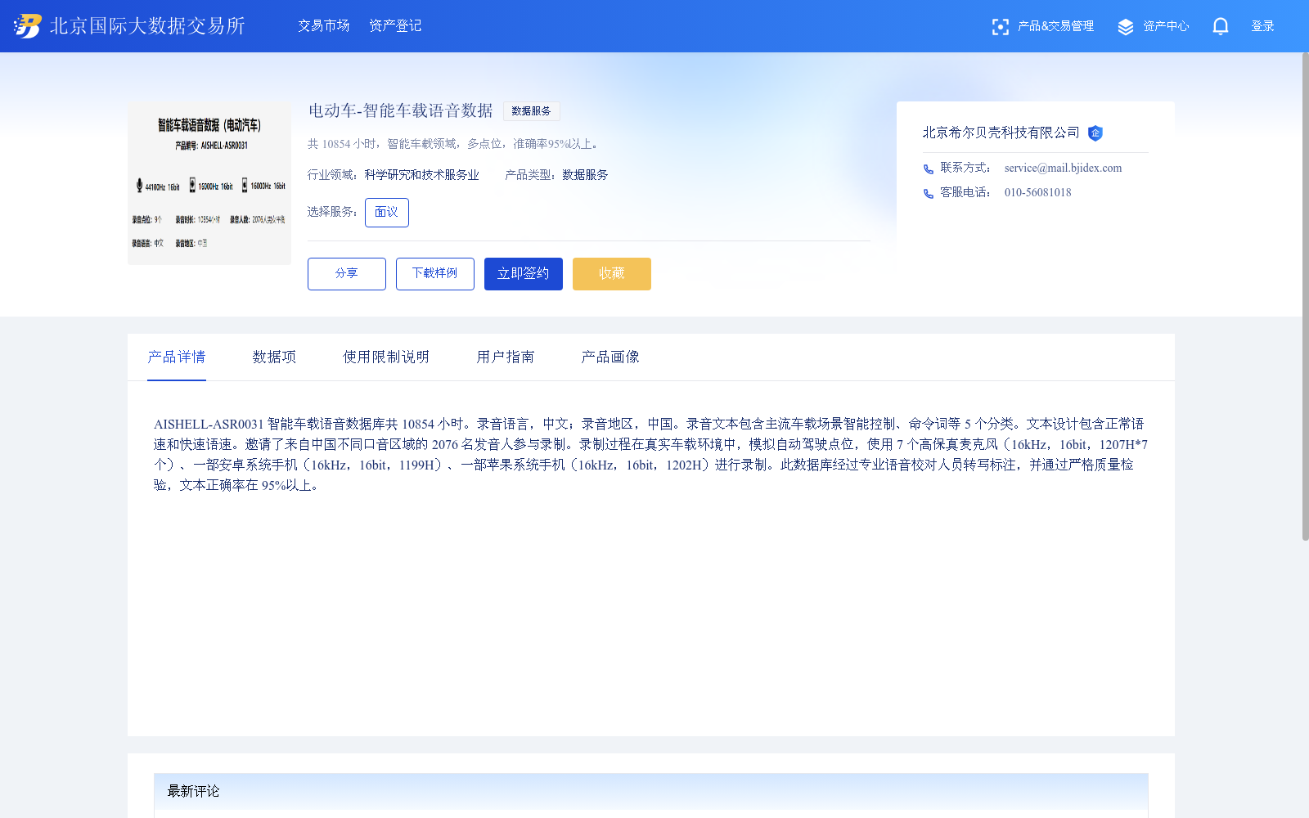Switch to the 产品画像 tab
The height and width of the screenshot is (818, 1309).
tap(610, 357)
